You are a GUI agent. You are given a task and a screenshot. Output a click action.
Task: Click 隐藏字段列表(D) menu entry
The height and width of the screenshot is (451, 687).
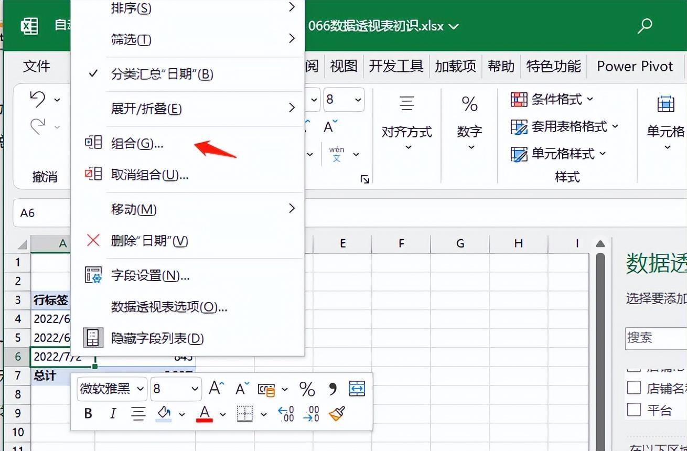(x=157, y=338)
